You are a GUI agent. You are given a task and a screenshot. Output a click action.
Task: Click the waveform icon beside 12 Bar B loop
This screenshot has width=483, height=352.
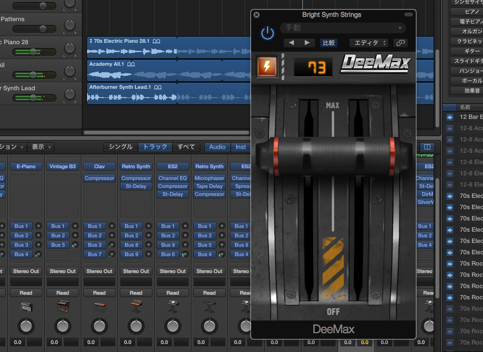450,117
